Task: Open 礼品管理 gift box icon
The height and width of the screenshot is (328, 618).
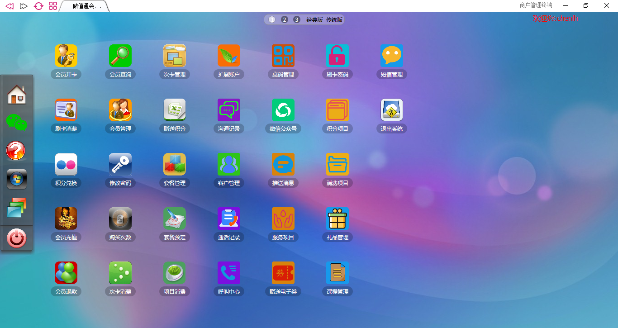Action: point(338,219)
